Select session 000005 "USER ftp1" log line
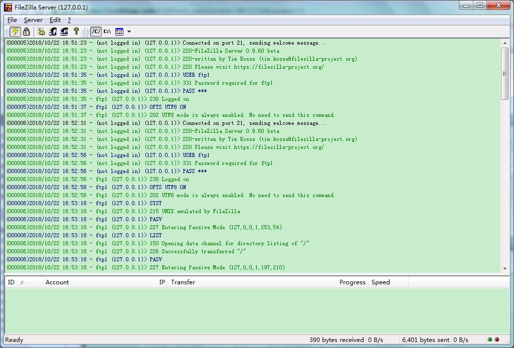This screenshot has height=348, width=514. (108, 75)
